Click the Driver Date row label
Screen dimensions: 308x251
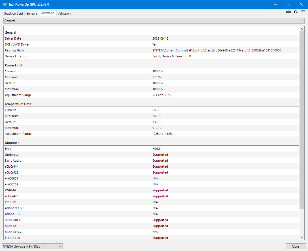click(13, 38)
